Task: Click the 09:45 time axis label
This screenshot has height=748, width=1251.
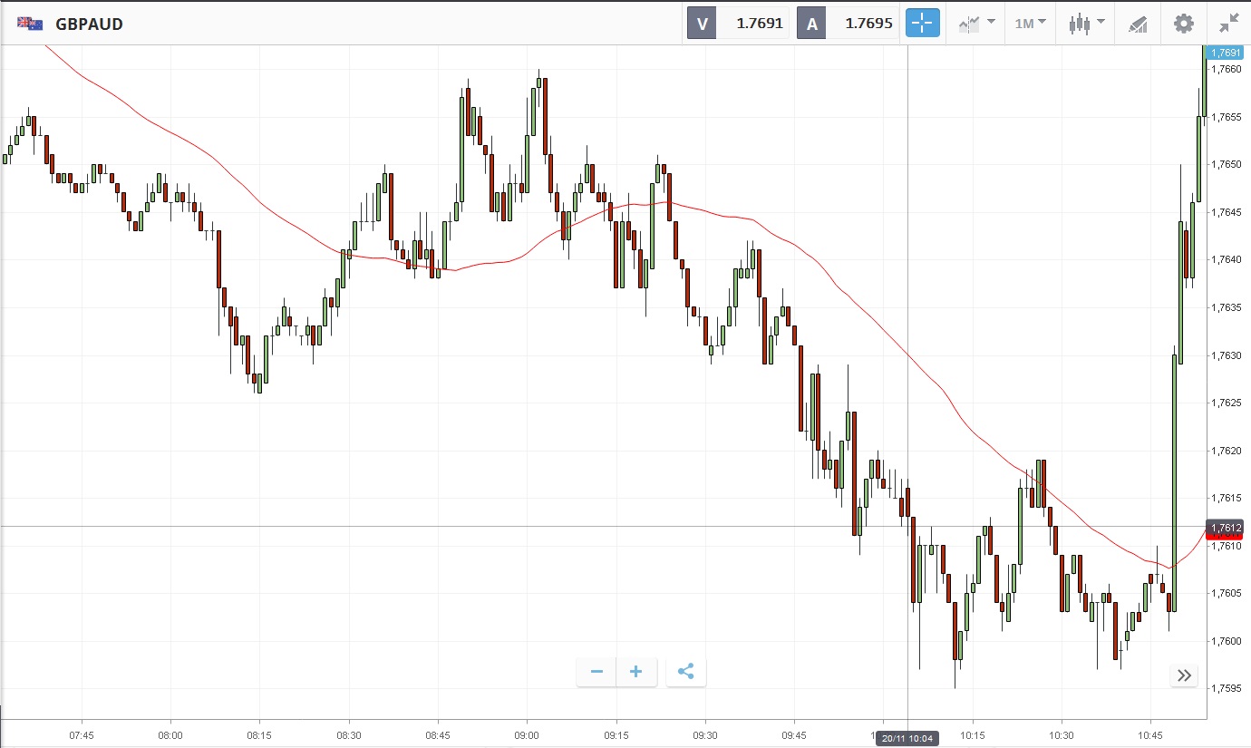Action: tap(794, 735)
